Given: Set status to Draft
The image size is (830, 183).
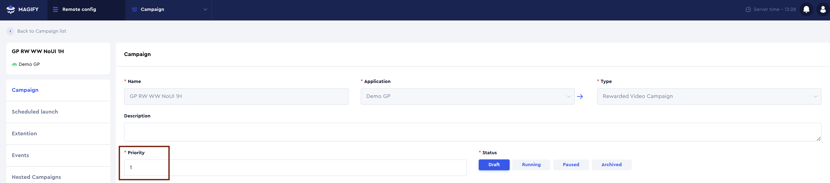Looking at the screenshot, I should point(494,165).
